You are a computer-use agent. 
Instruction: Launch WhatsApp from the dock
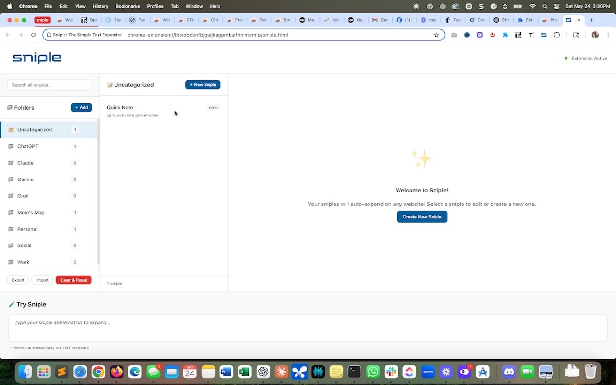click(x=373, y=372)
